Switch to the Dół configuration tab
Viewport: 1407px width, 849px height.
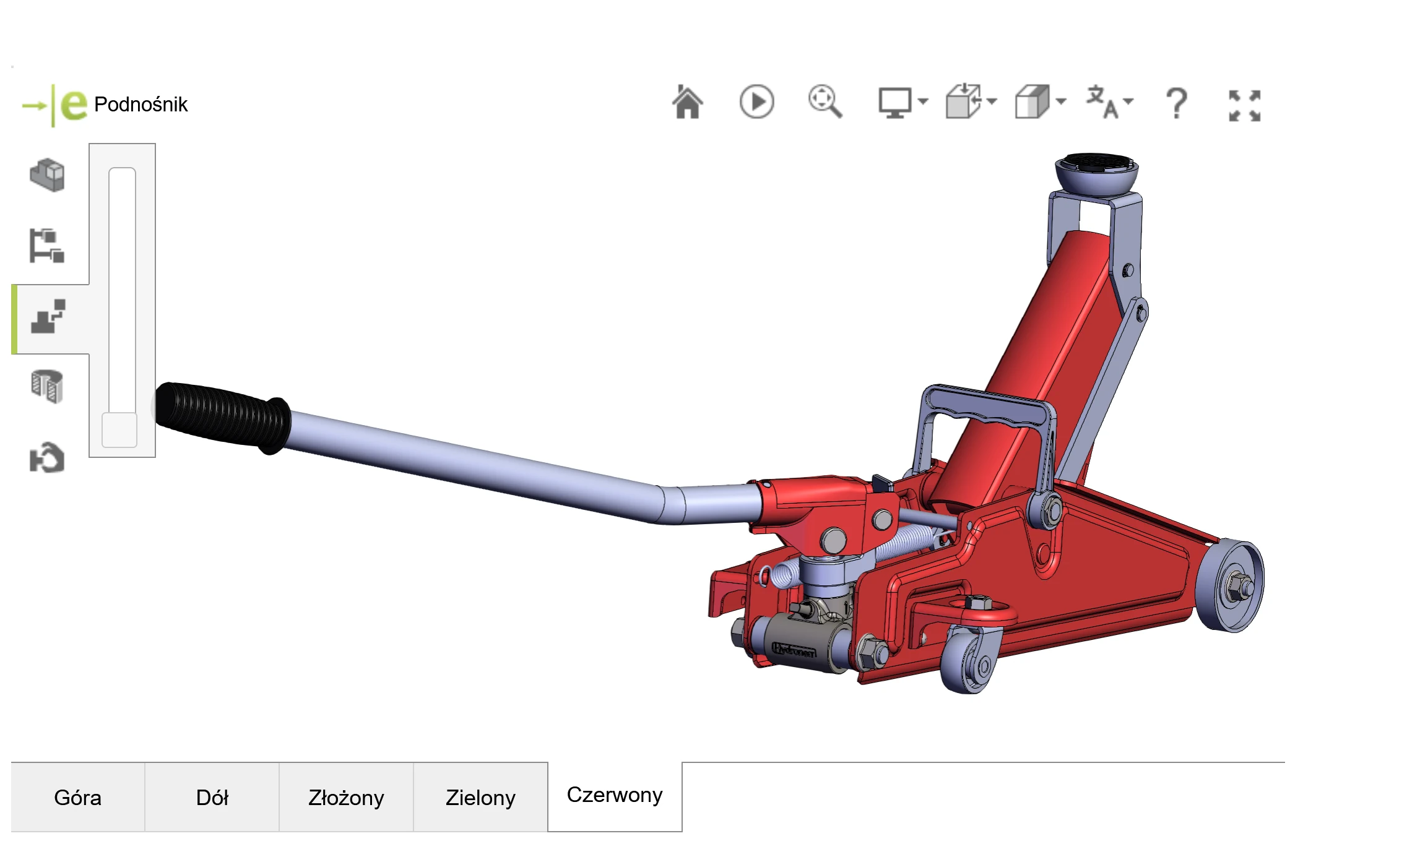(212, 798)
